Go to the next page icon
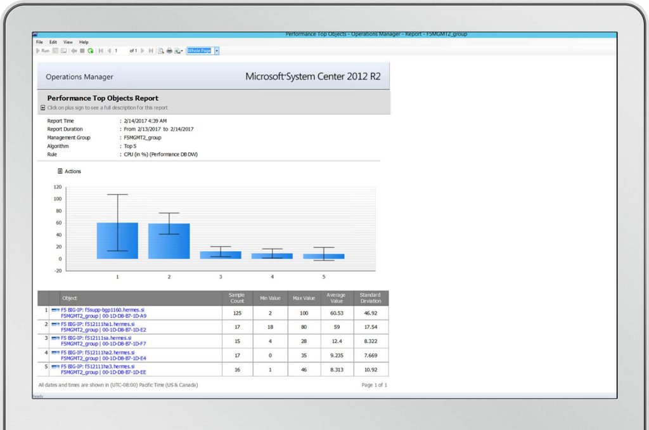Viewport: 649px width, 430px height. coord(143,51)
